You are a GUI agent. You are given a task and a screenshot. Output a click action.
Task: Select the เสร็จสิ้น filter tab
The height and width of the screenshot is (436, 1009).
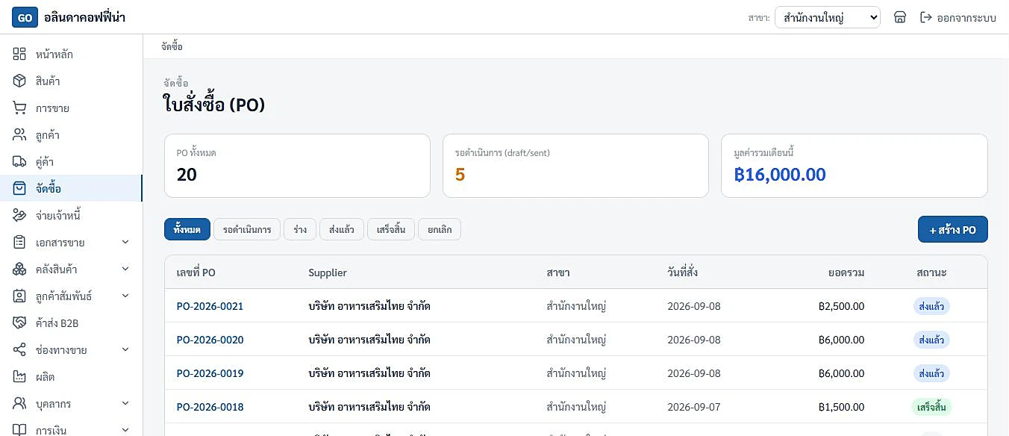[391, 230]
